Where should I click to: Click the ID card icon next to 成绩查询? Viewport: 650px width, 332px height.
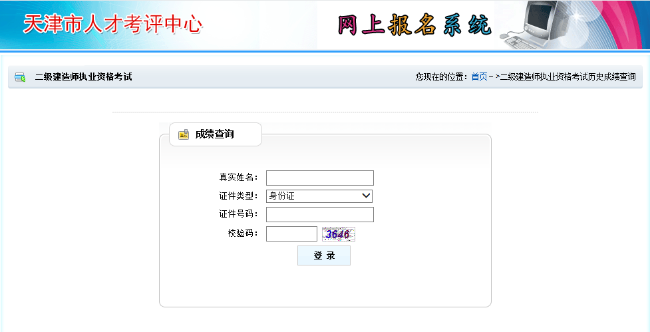pyautogui.click(x=183, y=134)
